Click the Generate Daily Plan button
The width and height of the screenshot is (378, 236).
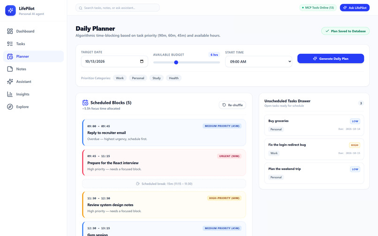(x=331, y=59)
